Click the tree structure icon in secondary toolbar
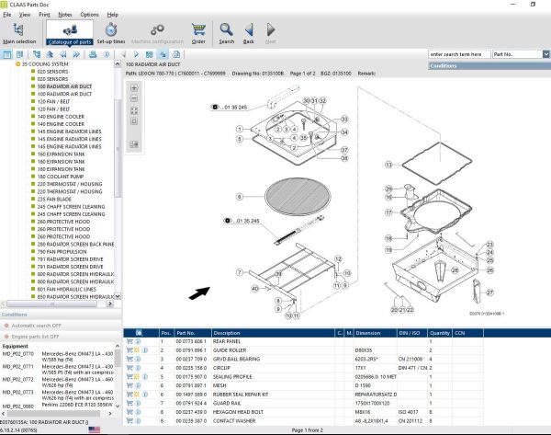The image size is (551, 435). pyautogui.click(x=37, y=54)
